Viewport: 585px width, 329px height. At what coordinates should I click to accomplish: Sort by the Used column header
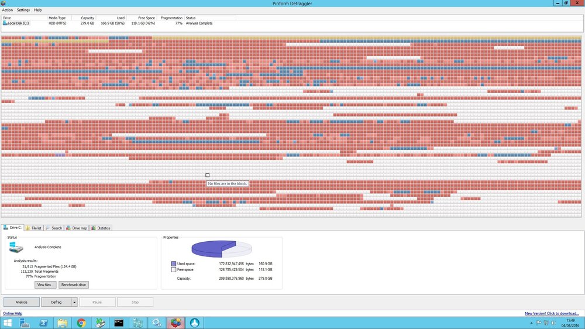coord(111,18)
